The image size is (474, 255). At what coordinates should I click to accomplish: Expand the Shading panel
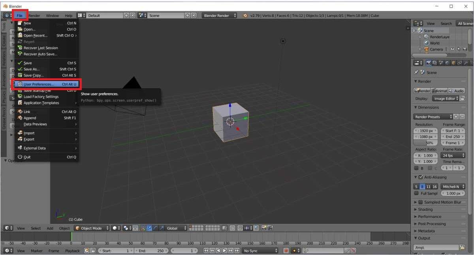(x=425, y=209)
